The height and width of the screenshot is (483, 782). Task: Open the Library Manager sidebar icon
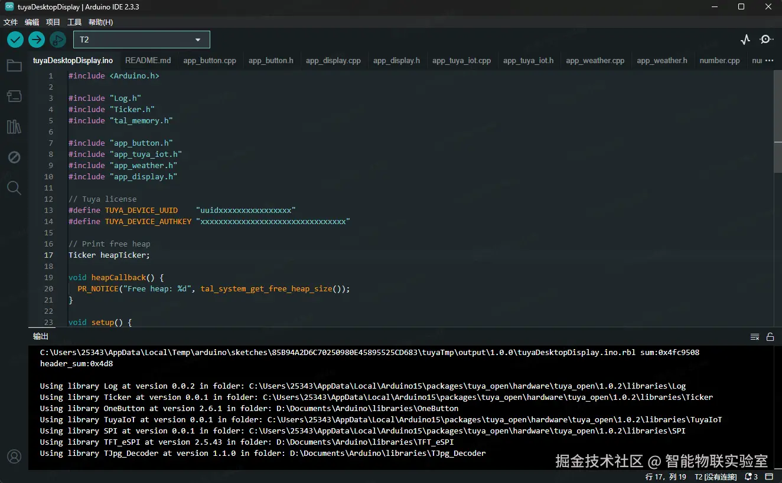pyautogui.click(x=14, y=126)
